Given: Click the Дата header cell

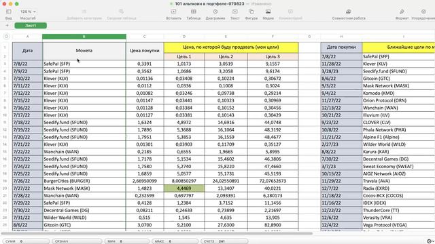Looking at the screenshot, I should pos(27,51).
